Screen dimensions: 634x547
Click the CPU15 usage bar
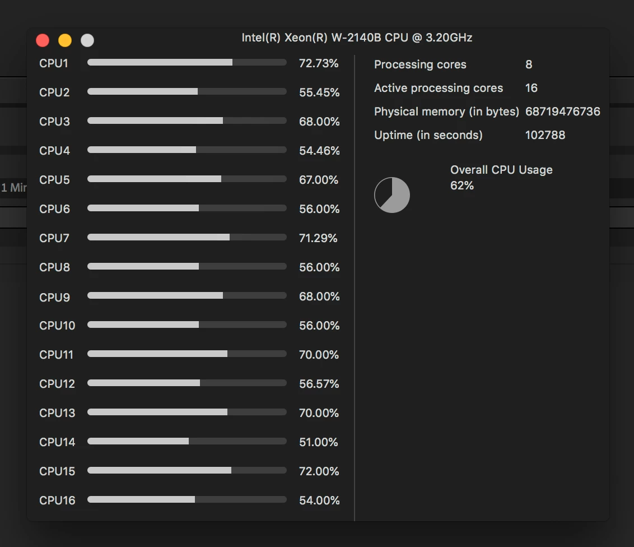(x=187, y=470)
